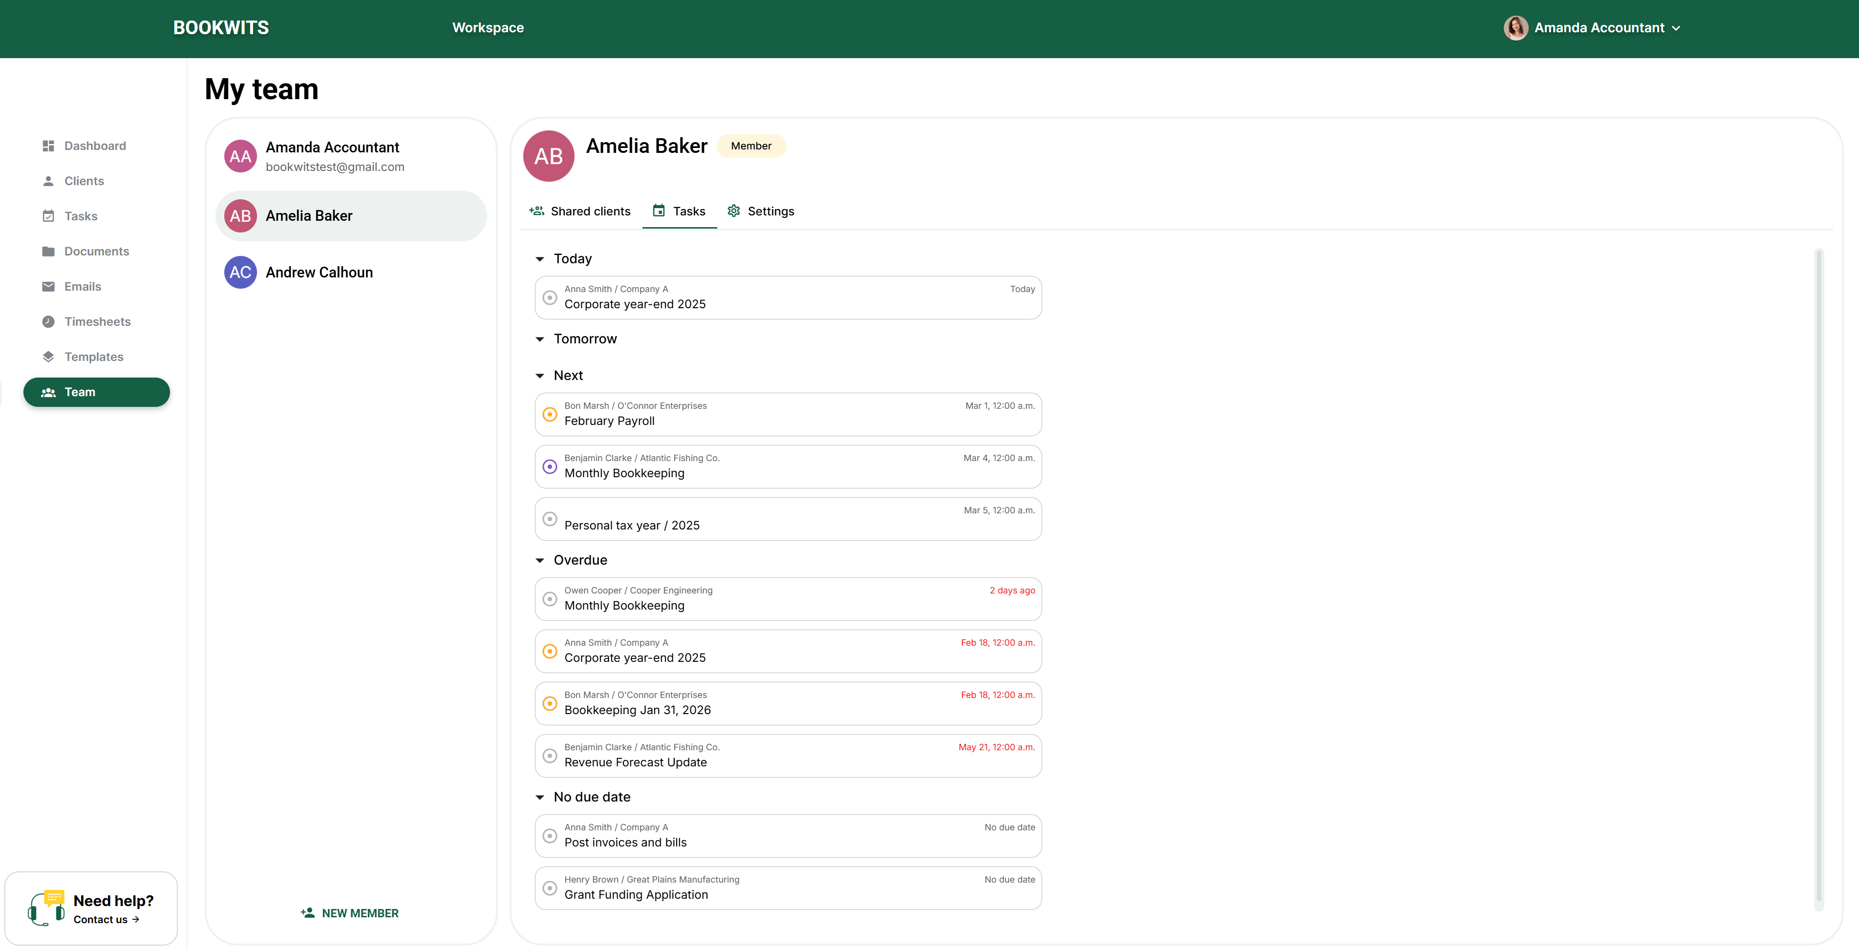Mark February Payroll task status circle

[550, 415]
